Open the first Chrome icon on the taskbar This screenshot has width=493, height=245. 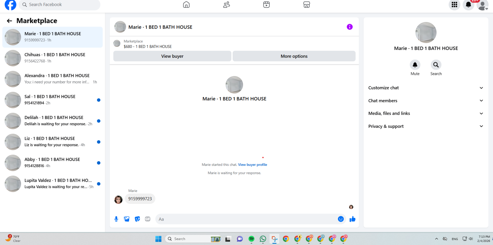[286, 239]
